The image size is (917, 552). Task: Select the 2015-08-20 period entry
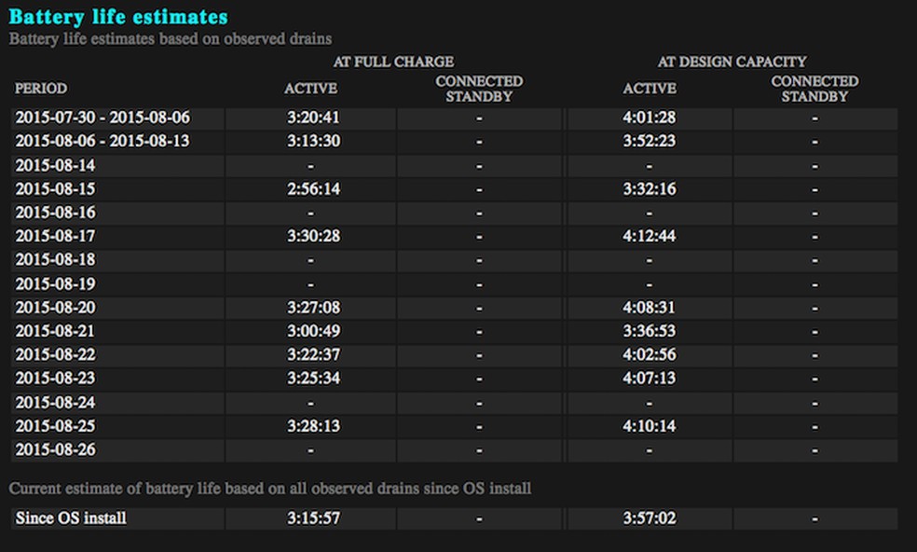coord(56,308)
